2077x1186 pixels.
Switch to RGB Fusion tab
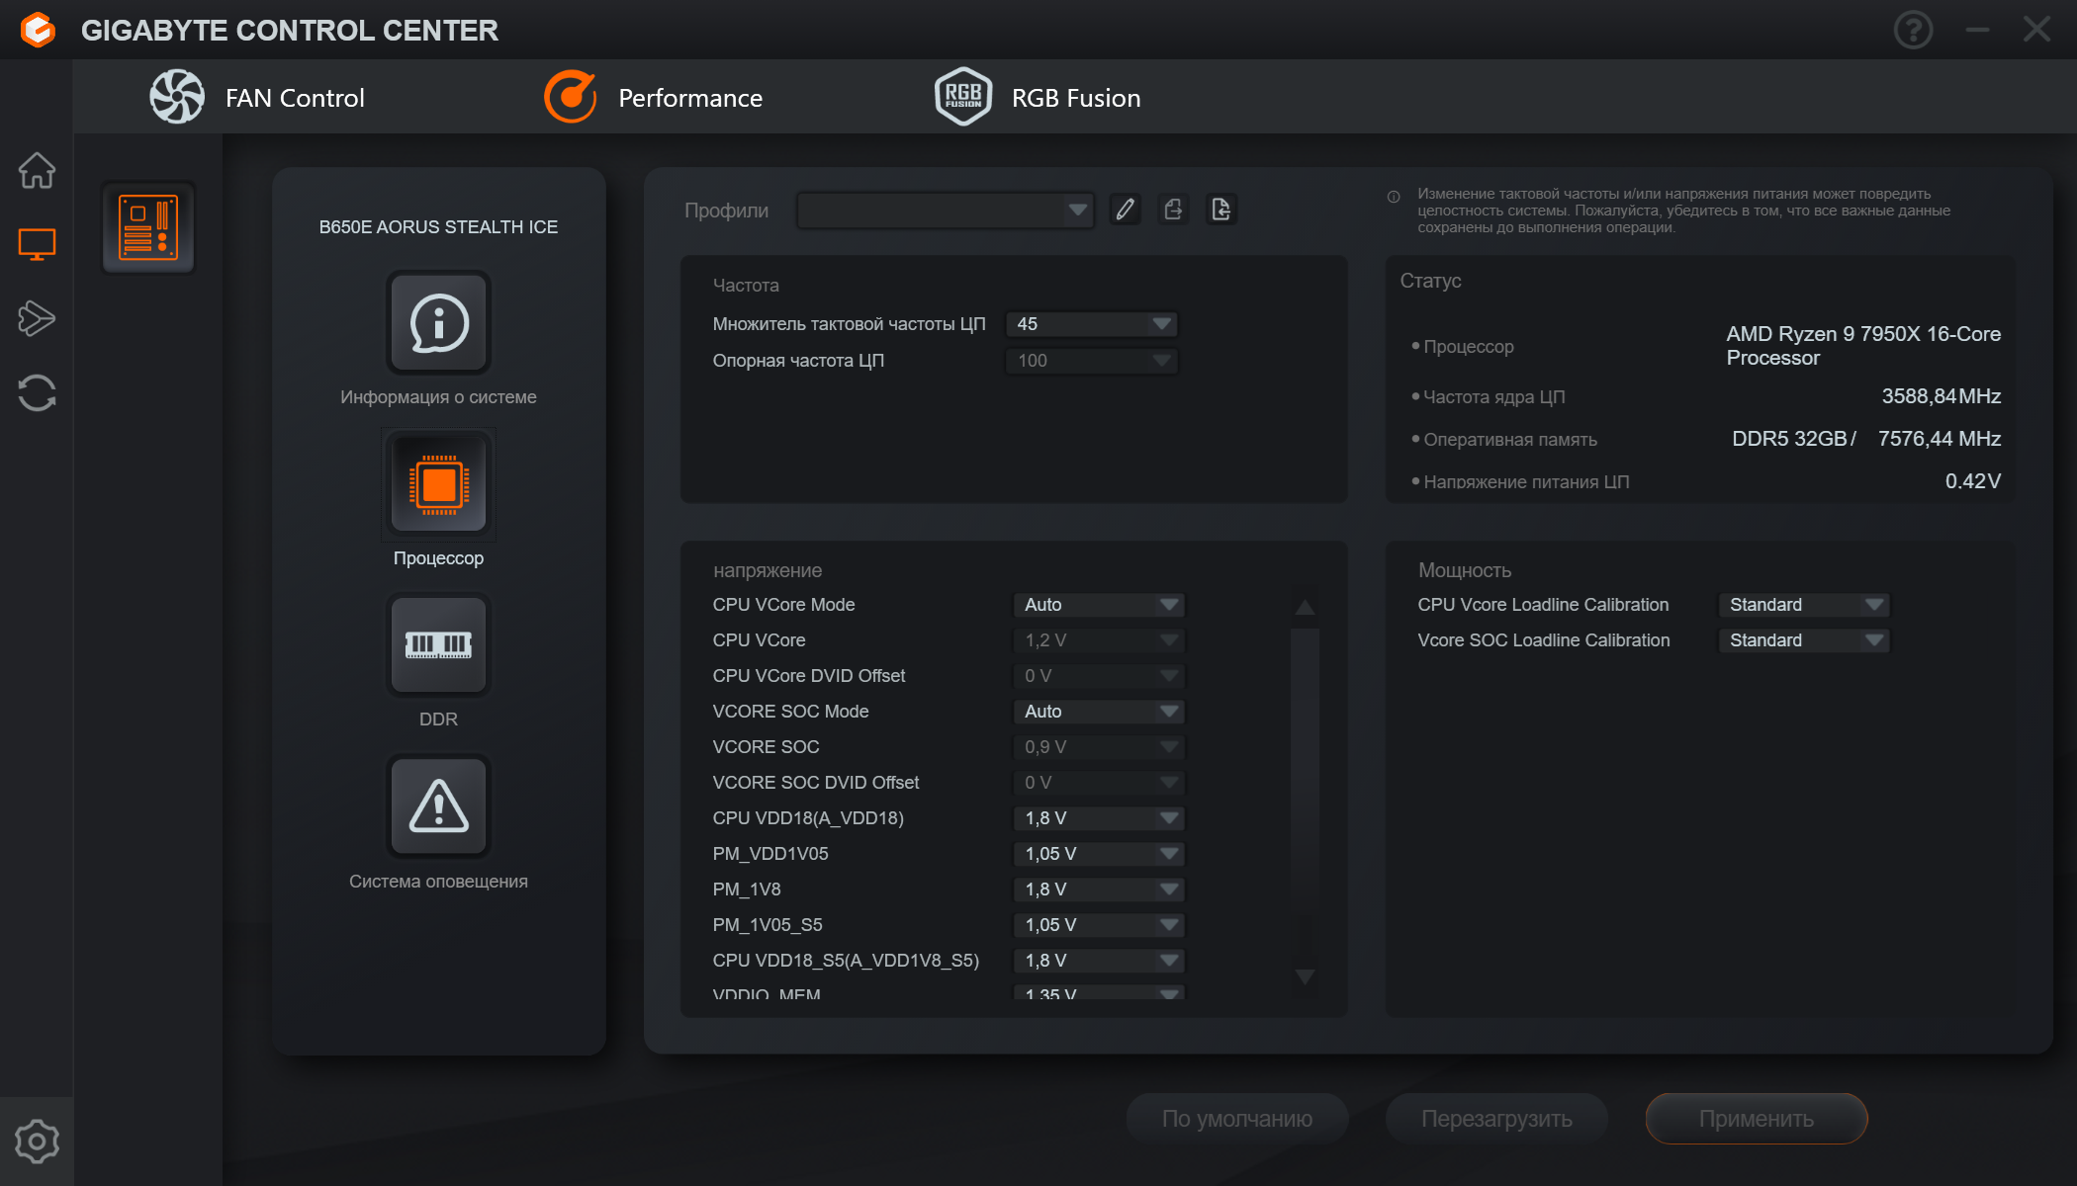point(1038,97)
